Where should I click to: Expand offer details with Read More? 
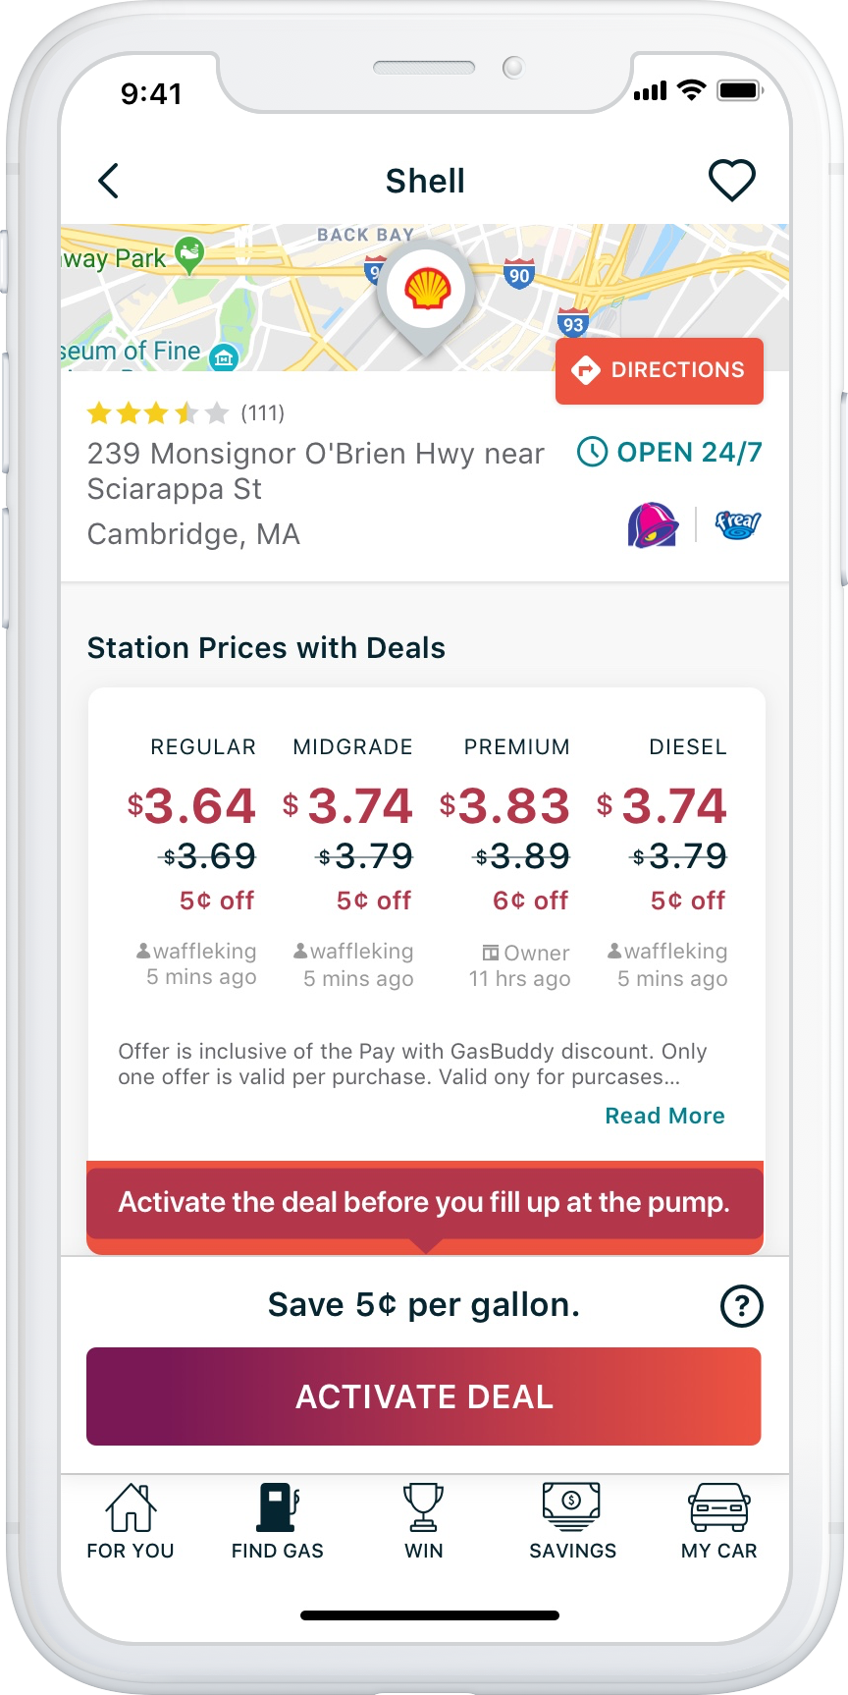[664, 1116]
